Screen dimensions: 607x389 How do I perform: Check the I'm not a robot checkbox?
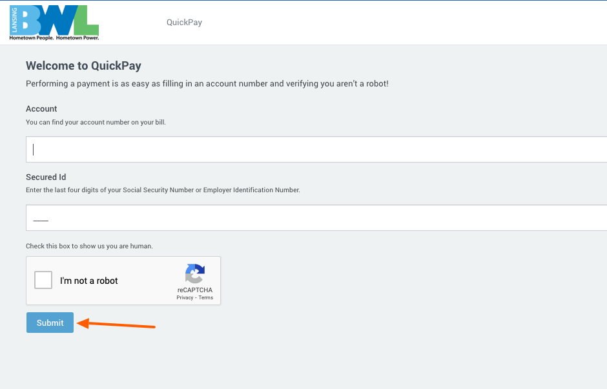pyautogui.click(x=43, y=280)
